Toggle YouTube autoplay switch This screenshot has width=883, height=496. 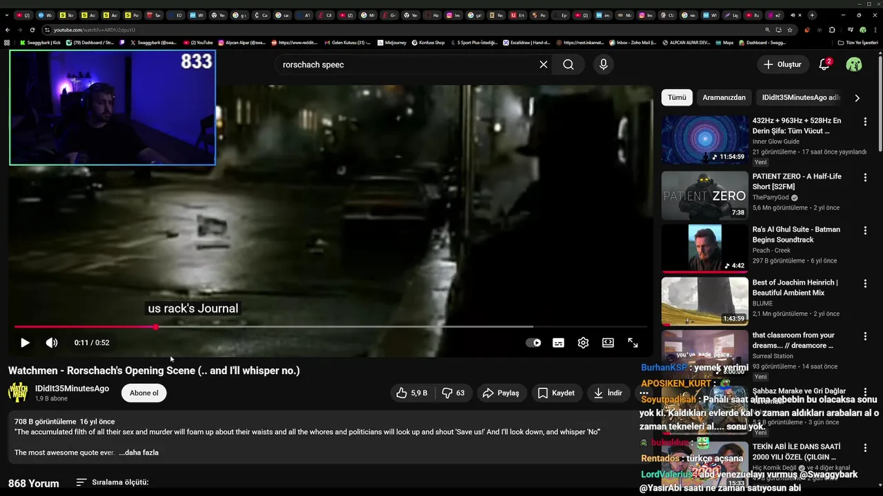533,342
